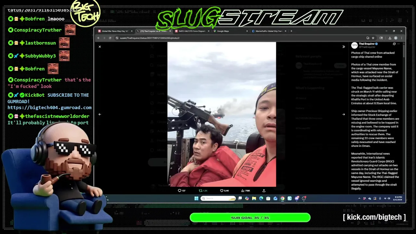View the next photo with right arrow
The image size is (416, 234).
344,114
